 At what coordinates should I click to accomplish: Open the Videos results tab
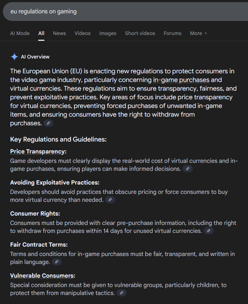point(83,33)
